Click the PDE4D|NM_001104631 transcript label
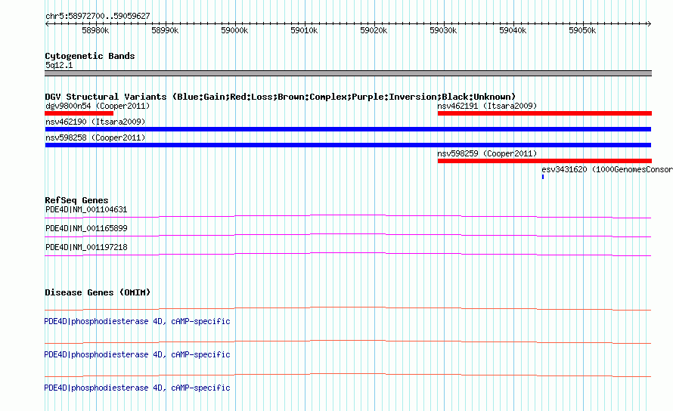This screenshot has width=673, height=411. [x=86, y=210]
